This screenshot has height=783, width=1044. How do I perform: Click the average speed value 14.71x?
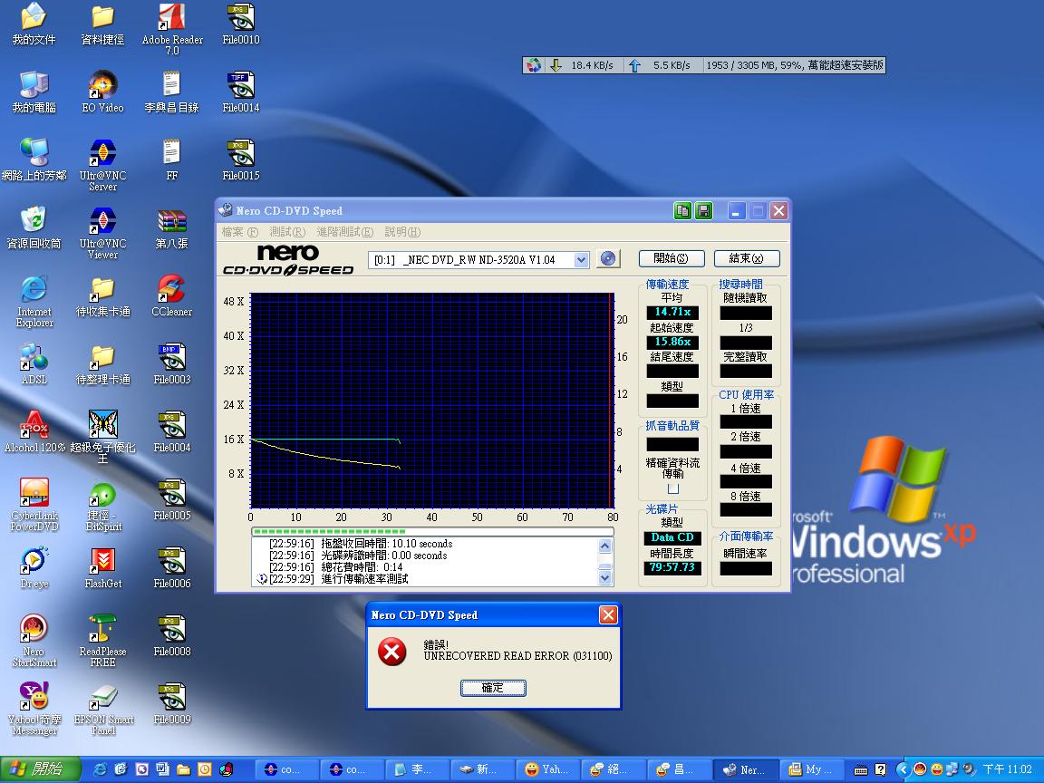pos(672,312)
